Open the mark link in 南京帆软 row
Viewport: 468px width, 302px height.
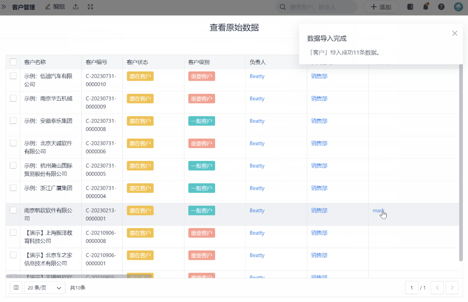[378, 210]
